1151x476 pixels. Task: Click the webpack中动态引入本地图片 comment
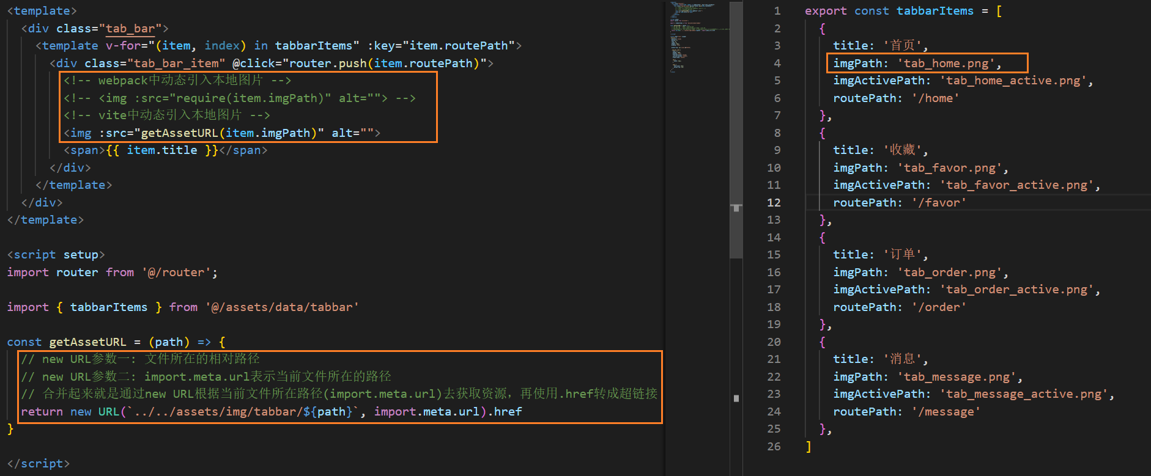pos(177,81)
